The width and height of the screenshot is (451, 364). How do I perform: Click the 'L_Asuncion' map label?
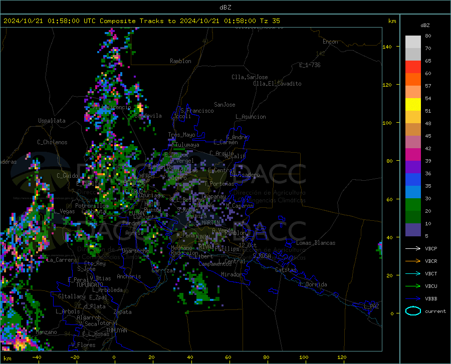point(251,117)
